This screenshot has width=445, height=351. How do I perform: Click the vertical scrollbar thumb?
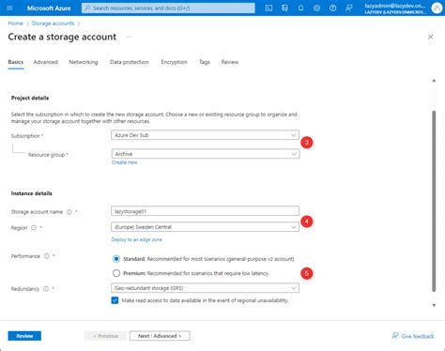coord(434,201)
